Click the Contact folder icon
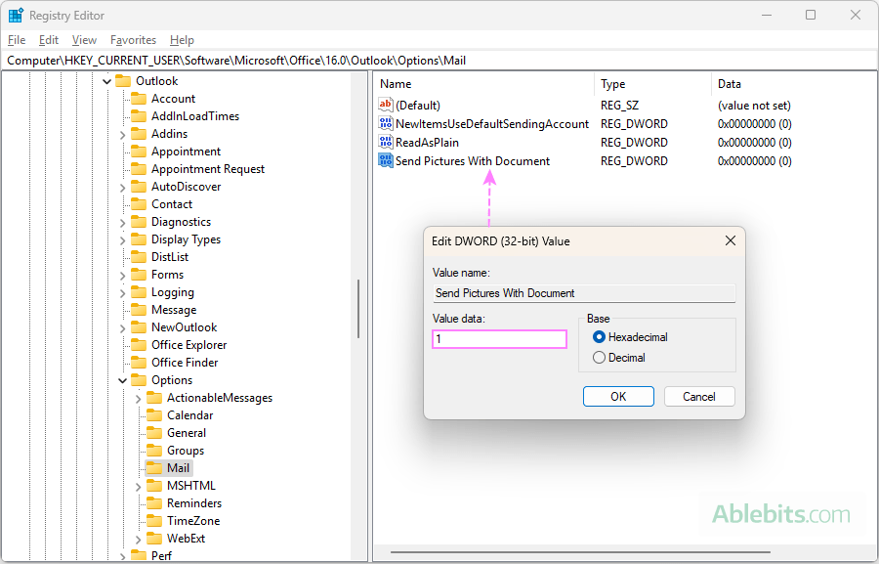Screen dimensions: 879x564 pos(139,204)
